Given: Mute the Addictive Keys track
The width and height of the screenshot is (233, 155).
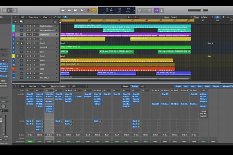Looking at the screenshot, I should pos(27,26).
